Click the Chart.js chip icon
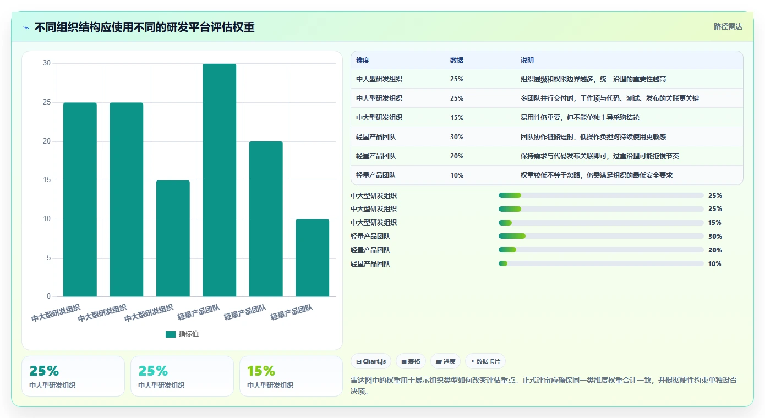765x418 pixels. pos(359,362)
